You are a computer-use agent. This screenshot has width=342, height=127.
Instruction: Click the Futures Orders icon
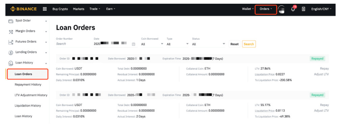pos(11,42)
